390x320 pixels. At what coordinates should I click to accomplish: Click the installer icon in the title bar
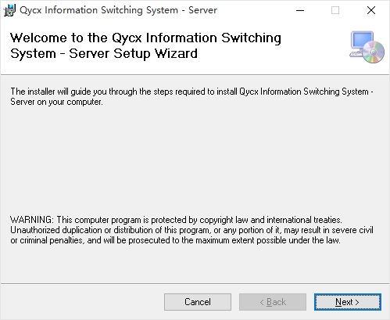click(9, 10)
